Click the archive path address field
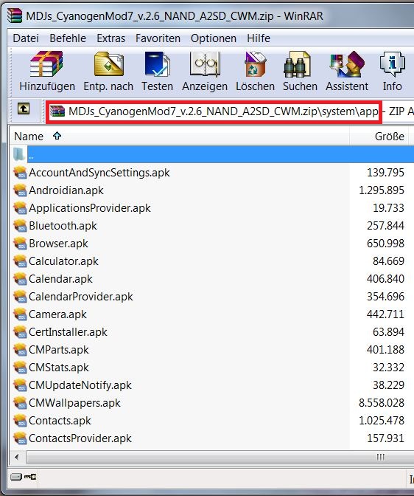Screen dimensions: 414x496 [x=214, y=111]
